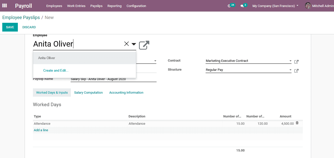Image resolution: width=334 pixels, height=158 pixels.
Task: Select Anita Oliver from suggestions
Action: (85, 58)
